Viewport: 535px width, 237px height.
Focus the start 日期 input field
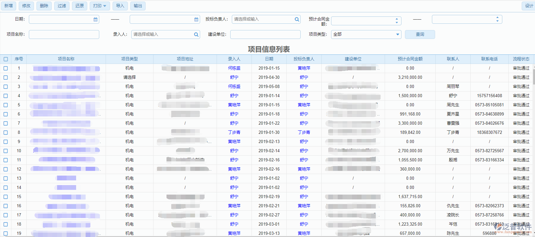tap(64, 19)
